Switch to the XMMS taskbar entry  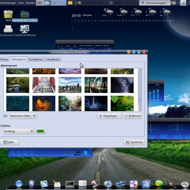click(123, 3)
